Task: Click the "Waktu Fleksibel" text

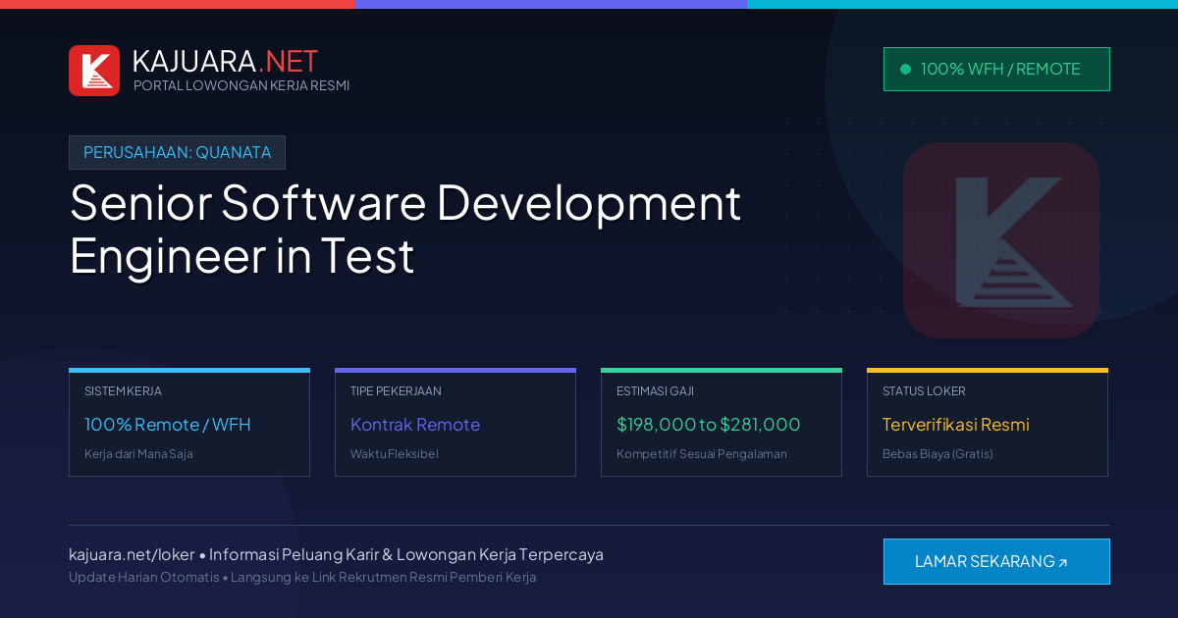Action: point(395,454)
